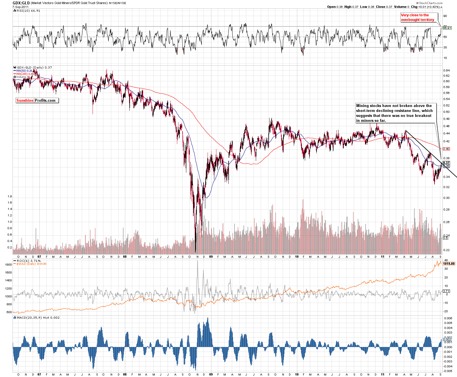Click the 'Very close to the overbought territory' note
Image resolution: width=457 pixels, height=377 pixels.
tap(419, 17)
